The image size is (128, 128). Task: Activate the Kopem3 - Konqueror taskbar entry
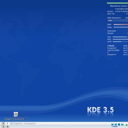23,124
